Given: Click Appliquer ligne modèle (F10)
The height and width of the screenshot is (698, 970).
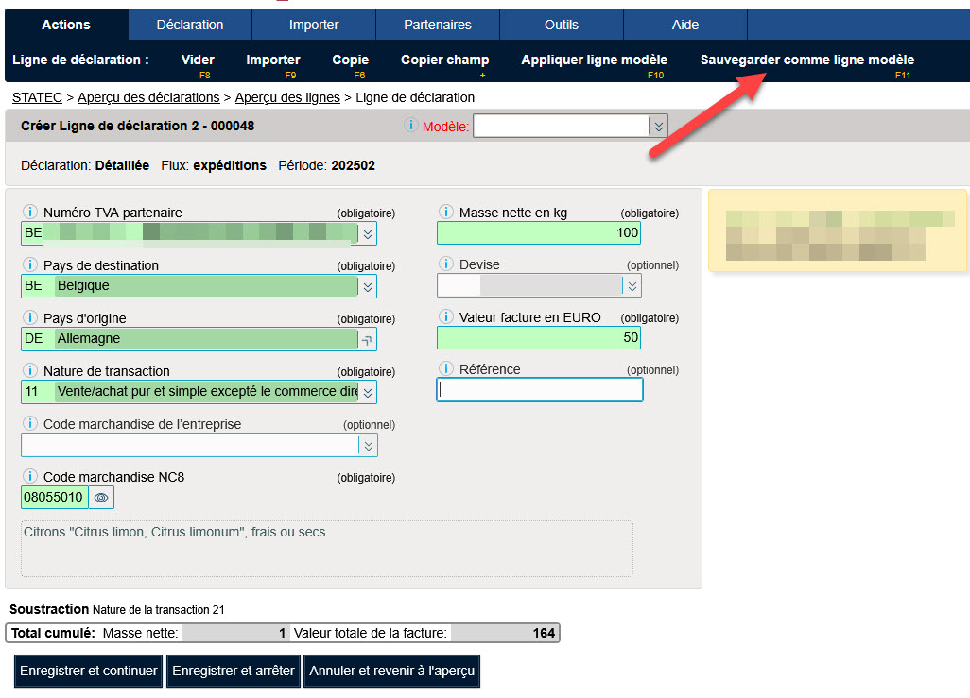Looking at the screenshot, I should 594,60.
